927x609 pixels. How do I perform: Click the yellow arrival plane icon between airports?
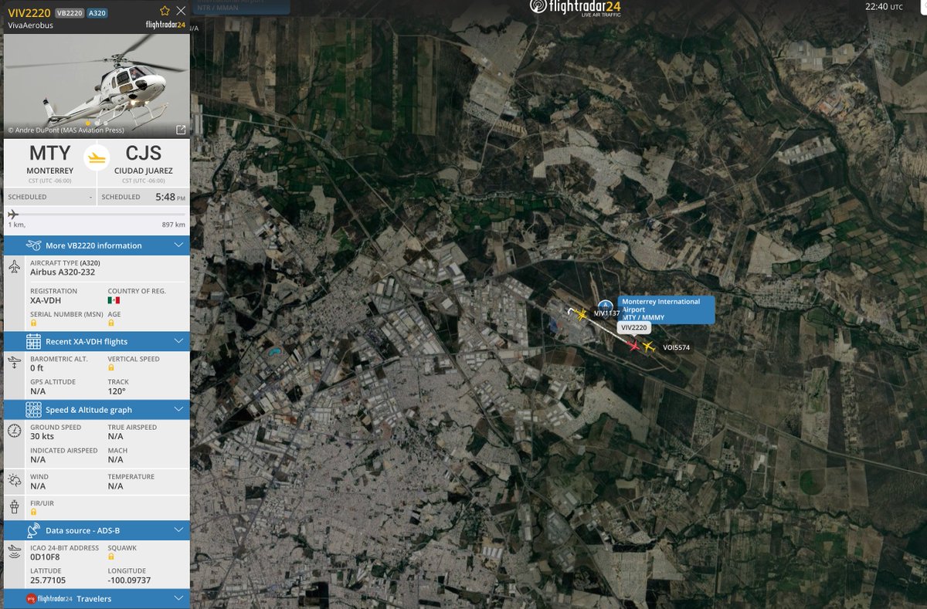[x=97, y=157]
